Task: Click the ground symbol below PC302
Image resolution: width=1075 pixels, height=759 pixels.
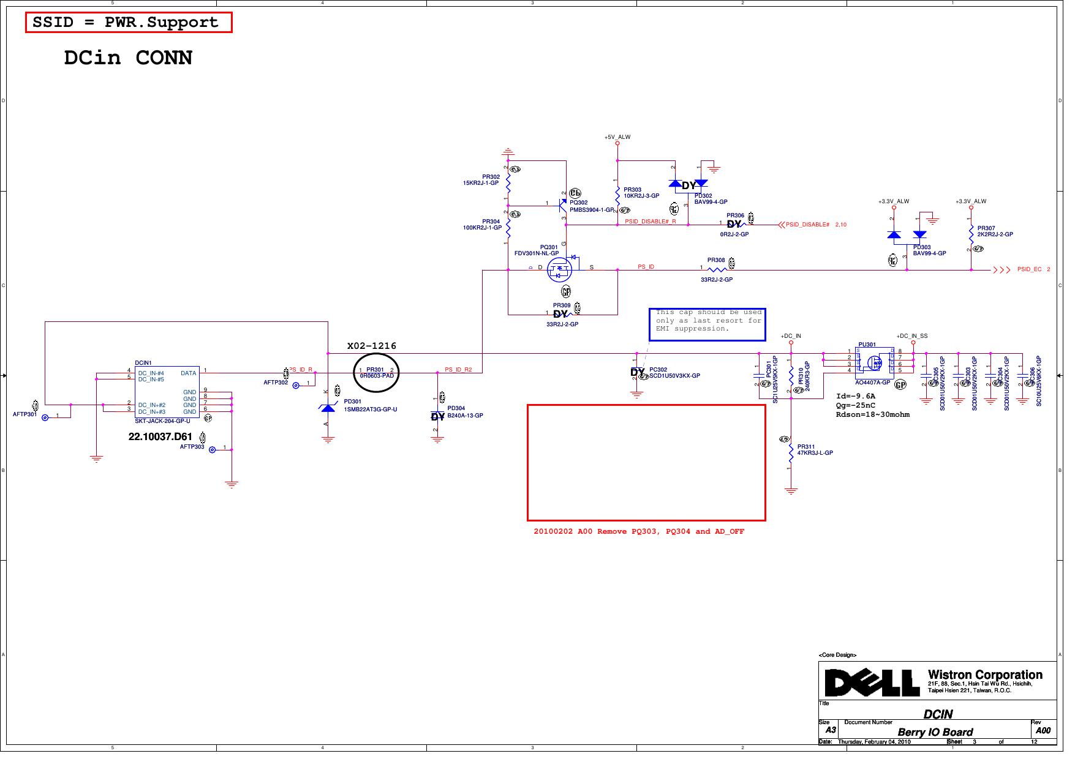Action: point(637,395)
